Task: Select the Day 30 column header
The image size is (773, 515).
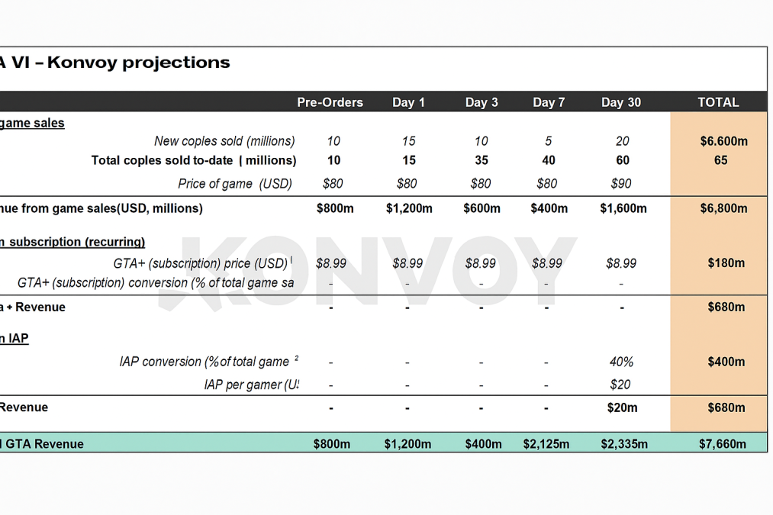Action: pyautogui.click(x=621, y=102)
